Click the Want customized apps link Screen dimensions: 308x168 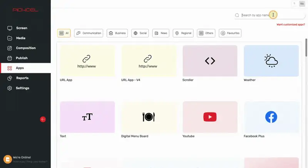[291, 25]
